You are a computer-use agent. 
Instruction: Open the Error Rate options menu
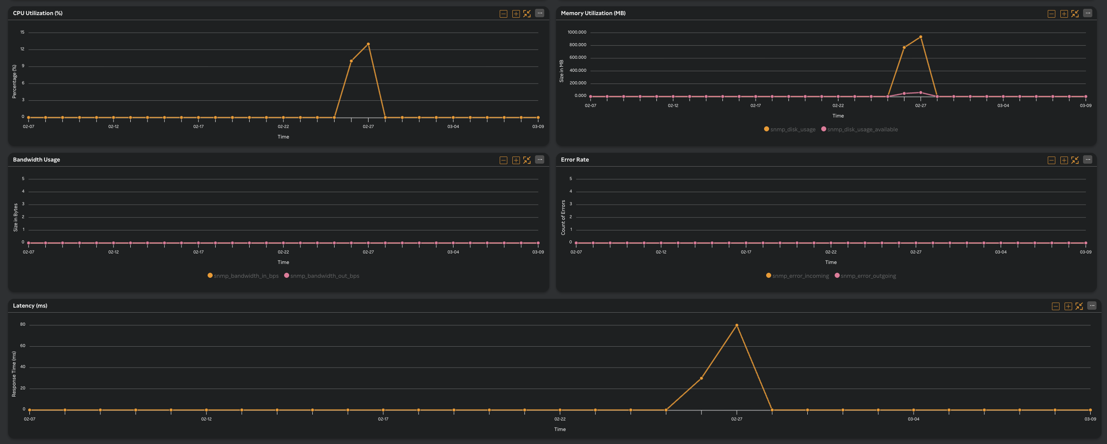[x=1088, y=159]
